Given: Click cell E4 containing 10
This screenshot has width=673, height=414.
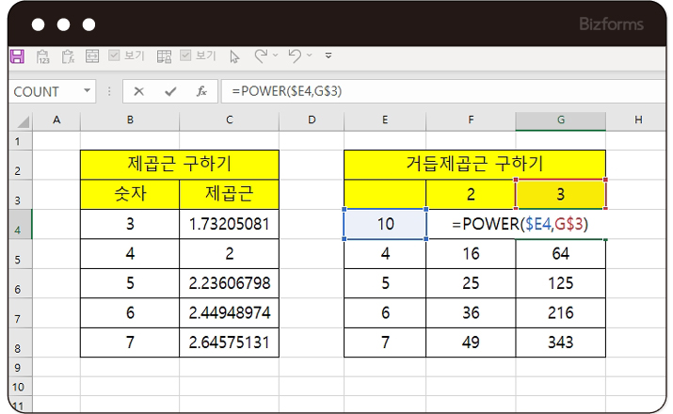Looking at the screenshot, I should tap(385, 224).
